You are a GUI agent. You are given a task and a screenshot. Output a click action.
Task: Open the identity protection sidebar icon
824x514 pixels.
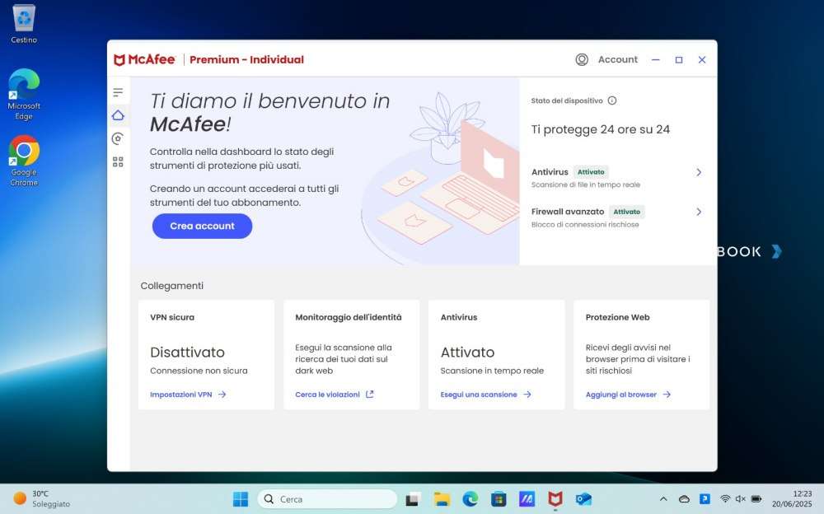click(118, 138)
